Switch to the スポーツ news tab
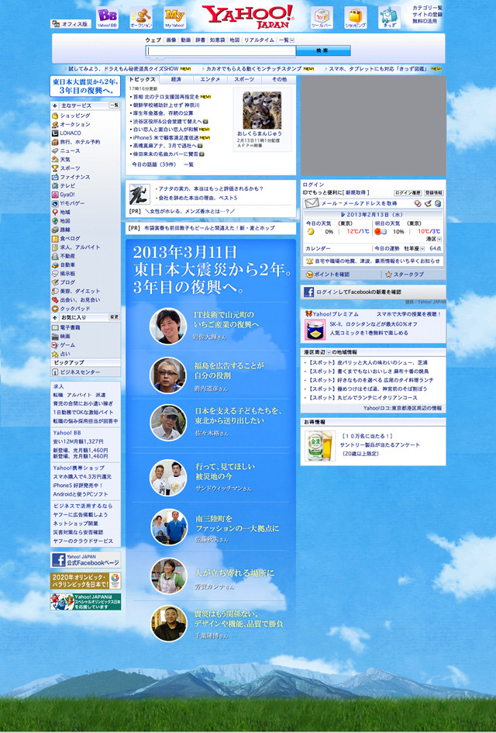 (244, 79)
